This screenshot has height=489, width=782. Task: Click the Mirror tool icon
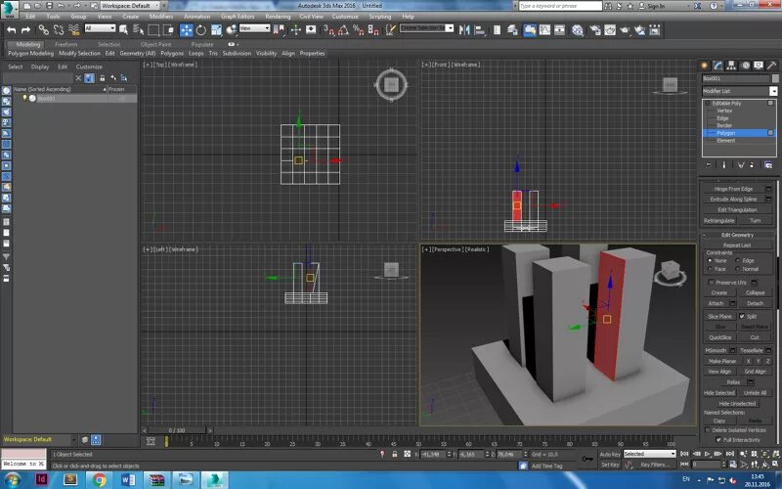click(x=464, y=30)
